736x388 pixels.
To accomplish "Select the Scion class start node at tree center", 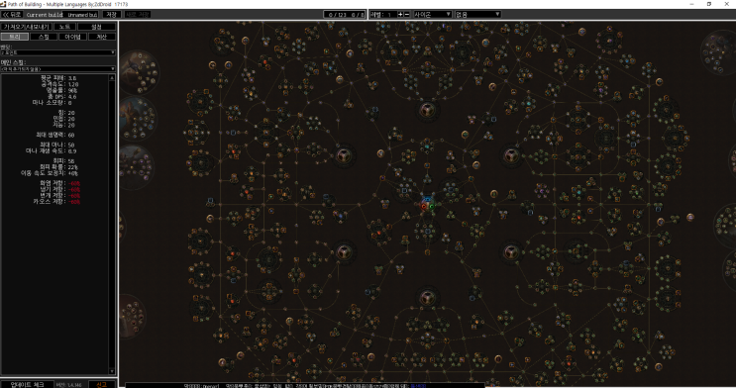I will (427, 205).
